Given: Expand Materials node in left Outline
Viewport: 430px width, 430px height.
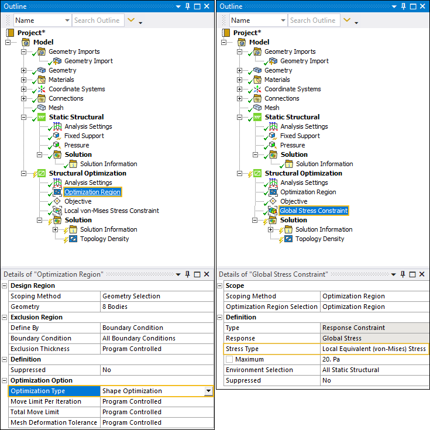Looking at the screenshot, I should [23, 80].
